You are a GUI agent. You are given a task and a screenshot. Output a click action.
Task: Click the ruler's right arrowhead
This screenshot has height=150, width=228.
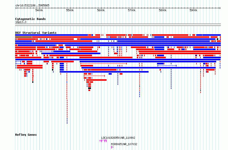point(220,8)
